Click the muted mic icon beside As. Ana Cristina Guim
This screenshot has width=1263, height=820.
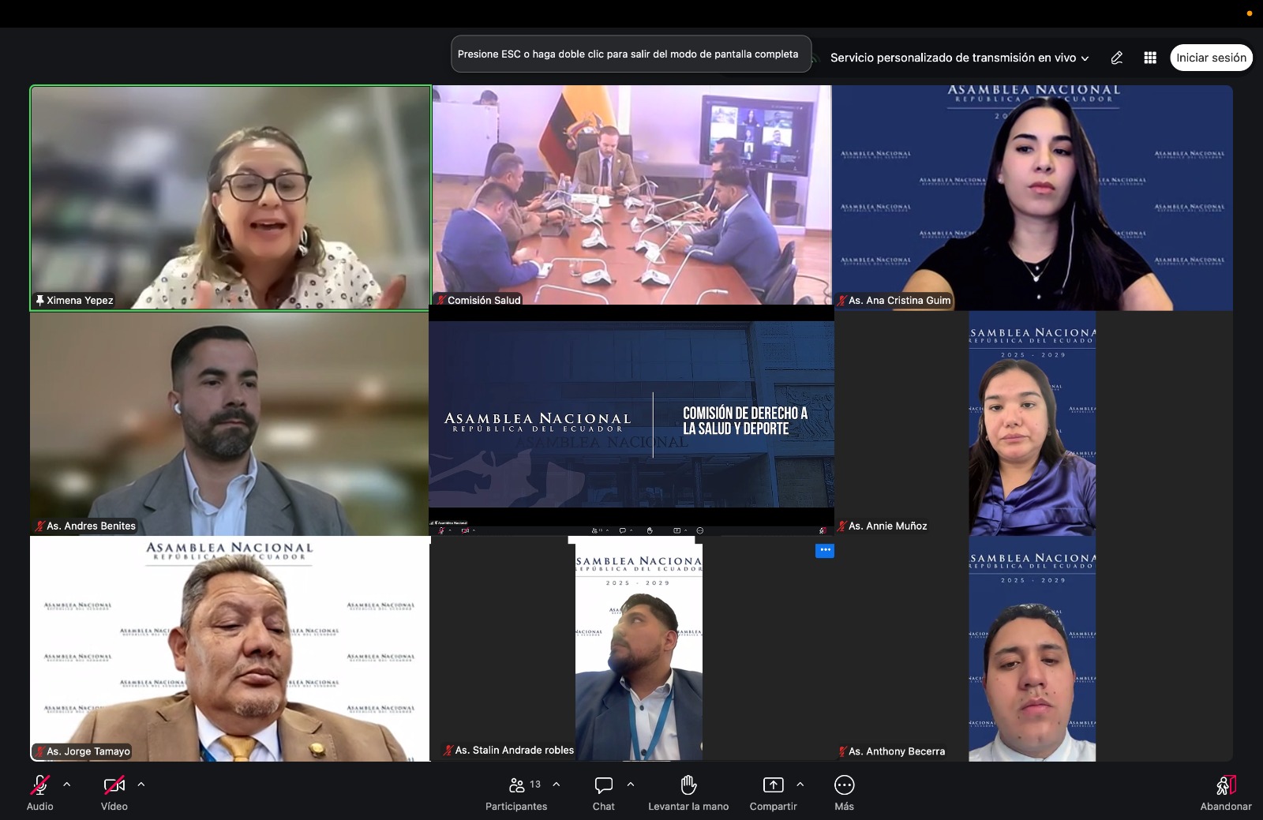(x=842, y=301)
